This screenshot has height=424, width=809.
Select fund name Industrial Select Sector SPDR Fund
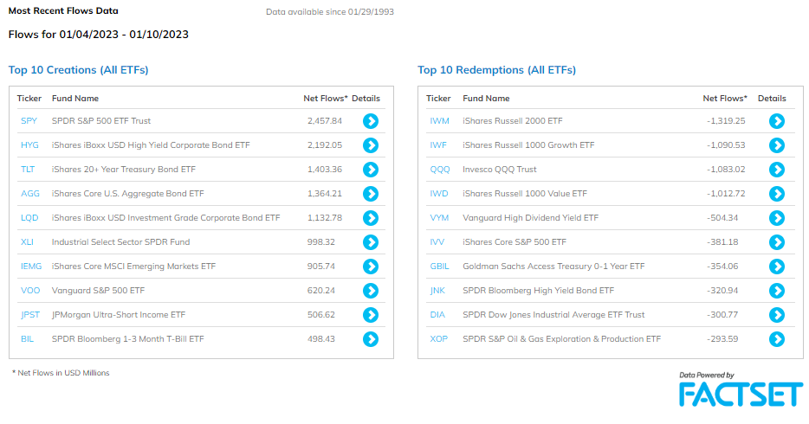tap(120, 242)
